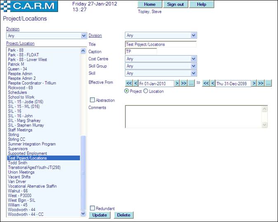The height and width of the screenshot is (222, 278).
Task: Tick the Redundant checkbox
Action: [x=92, y=208]
